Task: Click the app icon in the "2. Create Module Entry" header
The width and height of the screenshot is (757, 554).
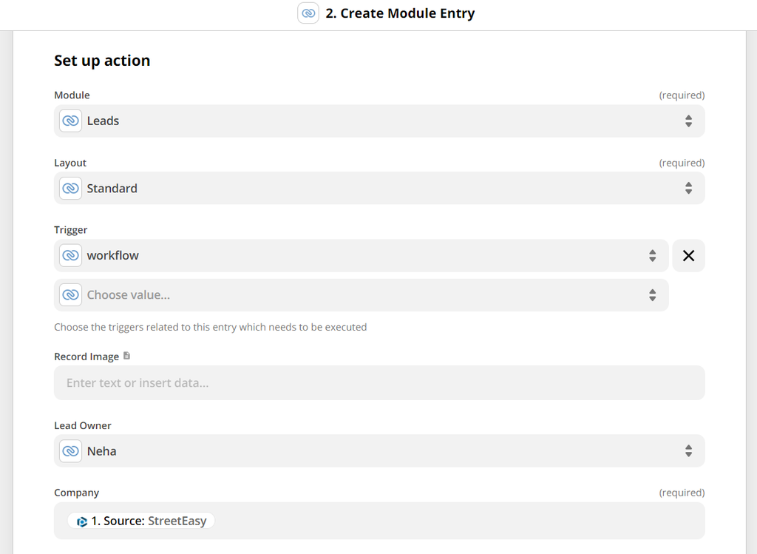Action: click(x=308, y=13)
